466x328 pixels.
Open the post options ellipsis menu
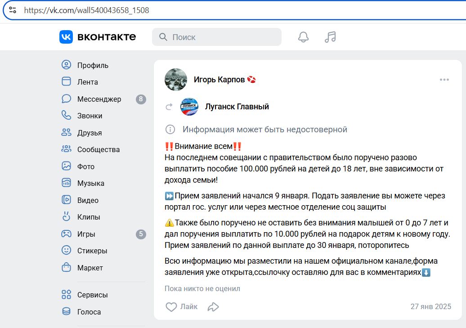[x=444, y=79]
